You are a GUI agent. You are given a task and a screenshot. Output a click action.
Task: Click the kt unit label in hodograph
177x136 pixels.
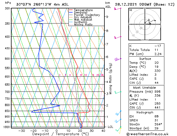[131, 10]
